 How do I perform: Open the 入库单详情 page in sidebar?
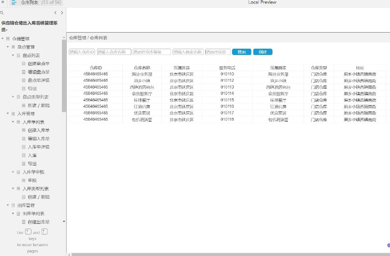(39, 147)
